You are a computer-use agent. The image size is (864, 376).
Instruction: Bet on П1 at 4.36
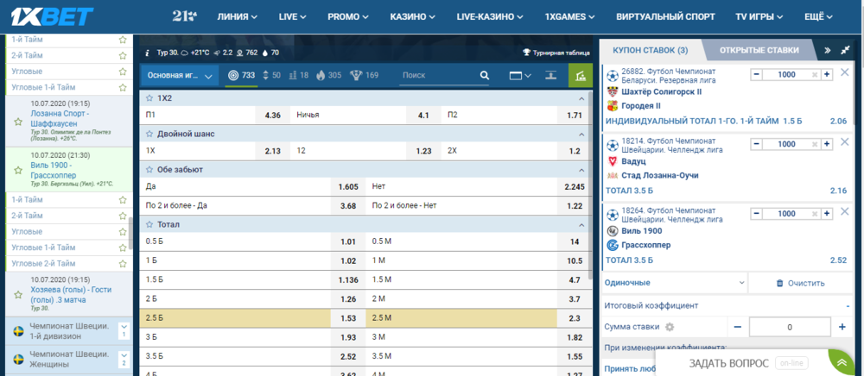272,116
